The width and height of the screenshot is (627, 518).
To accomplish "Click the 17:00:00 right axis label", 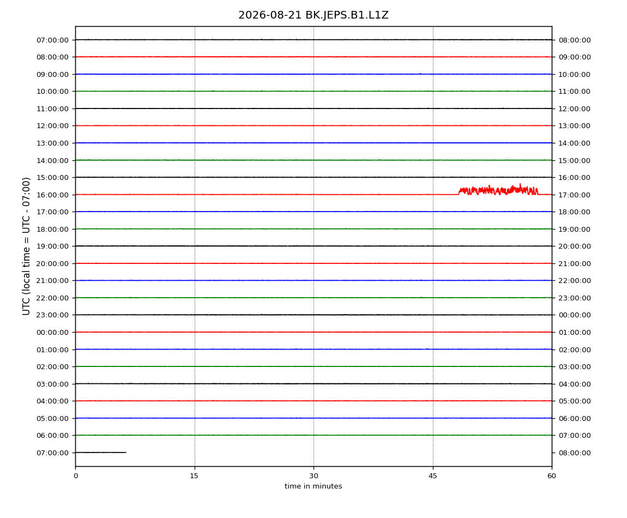I will (574, 195).
